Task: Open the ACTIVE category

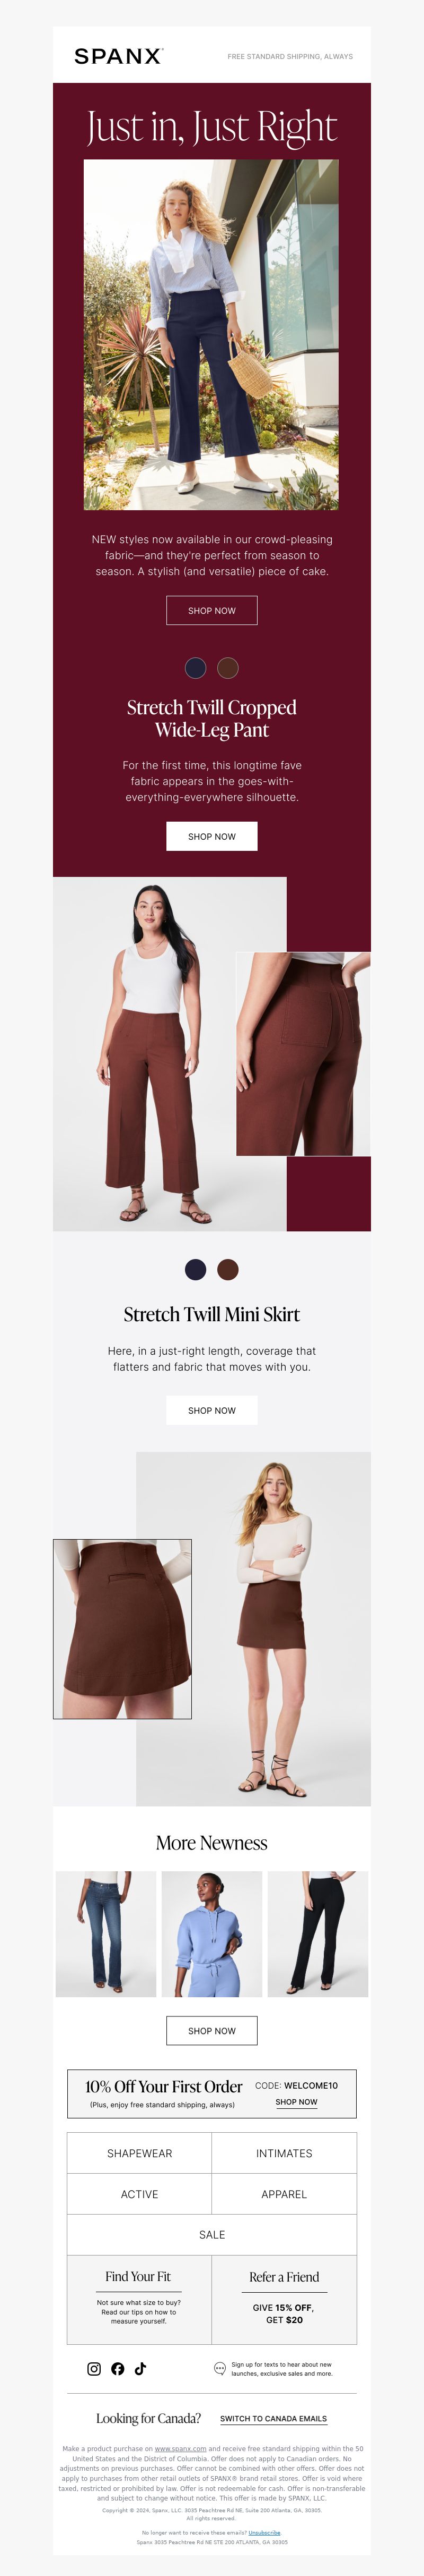Action: (140, 2194)
